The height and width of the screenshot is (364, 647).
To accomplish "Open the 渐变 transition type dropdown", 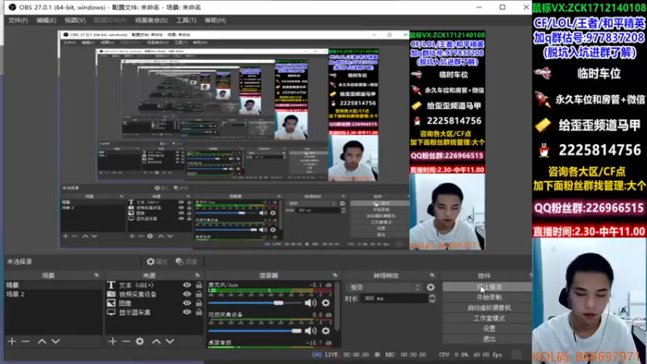I will [x=384, y=287].
